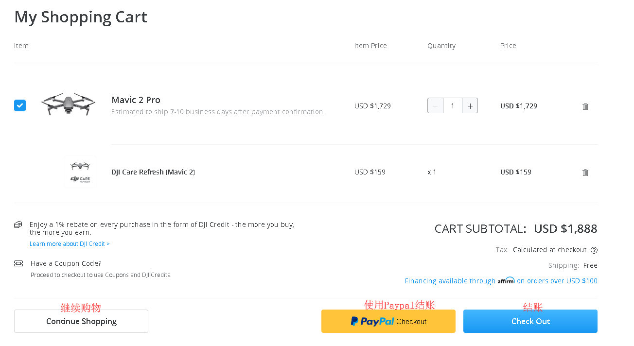Click the Have a Coupon Code text

66,263
